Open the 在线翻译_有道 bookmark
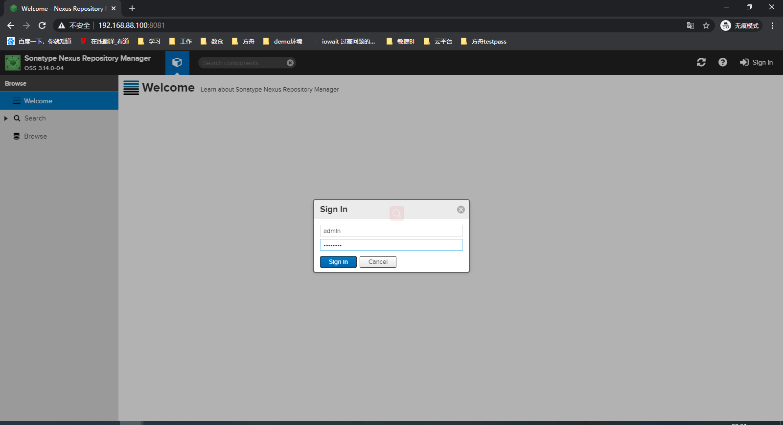 (x=105, y=41)
